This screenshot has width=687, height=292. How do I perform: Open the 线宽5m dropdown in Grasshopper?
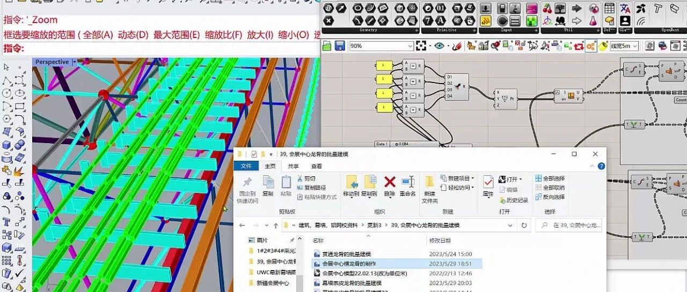(x=635, y=47)
